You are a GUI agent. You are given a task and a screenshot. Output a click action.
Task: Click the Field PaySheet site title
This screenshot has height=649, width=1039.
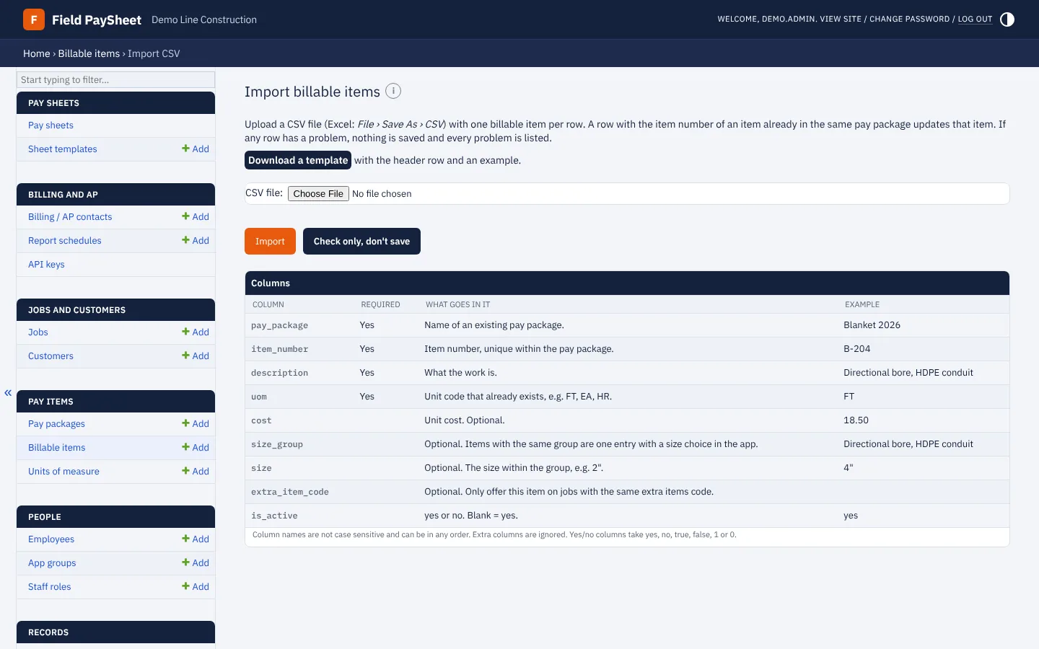(97, 19)
